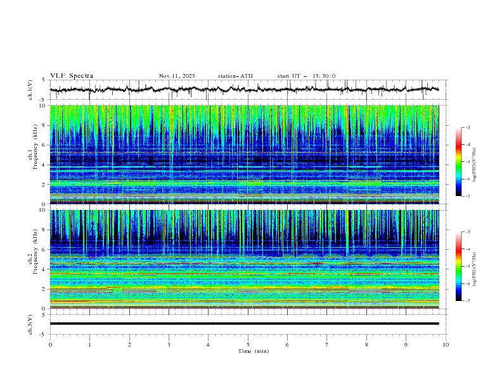Click time axis tick label "3"
Viewport: 502px width, 387px height.
(x=169, y=345)
